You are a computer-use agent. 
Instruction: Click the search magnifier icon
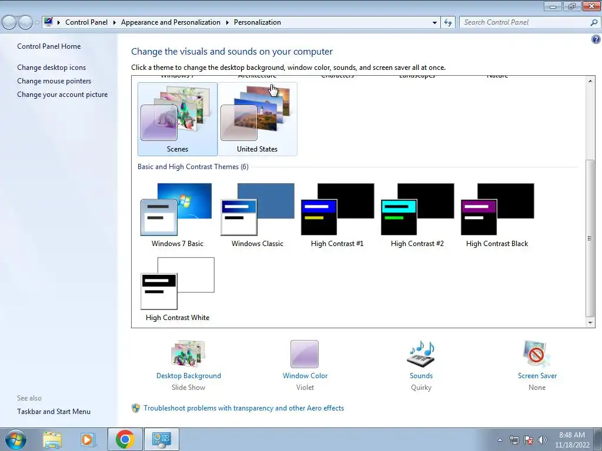click(594, 22)
